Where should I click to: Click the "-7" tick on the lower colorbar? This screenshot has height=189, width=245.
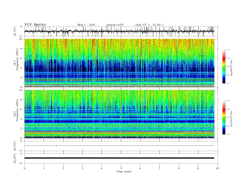[228, 134]
